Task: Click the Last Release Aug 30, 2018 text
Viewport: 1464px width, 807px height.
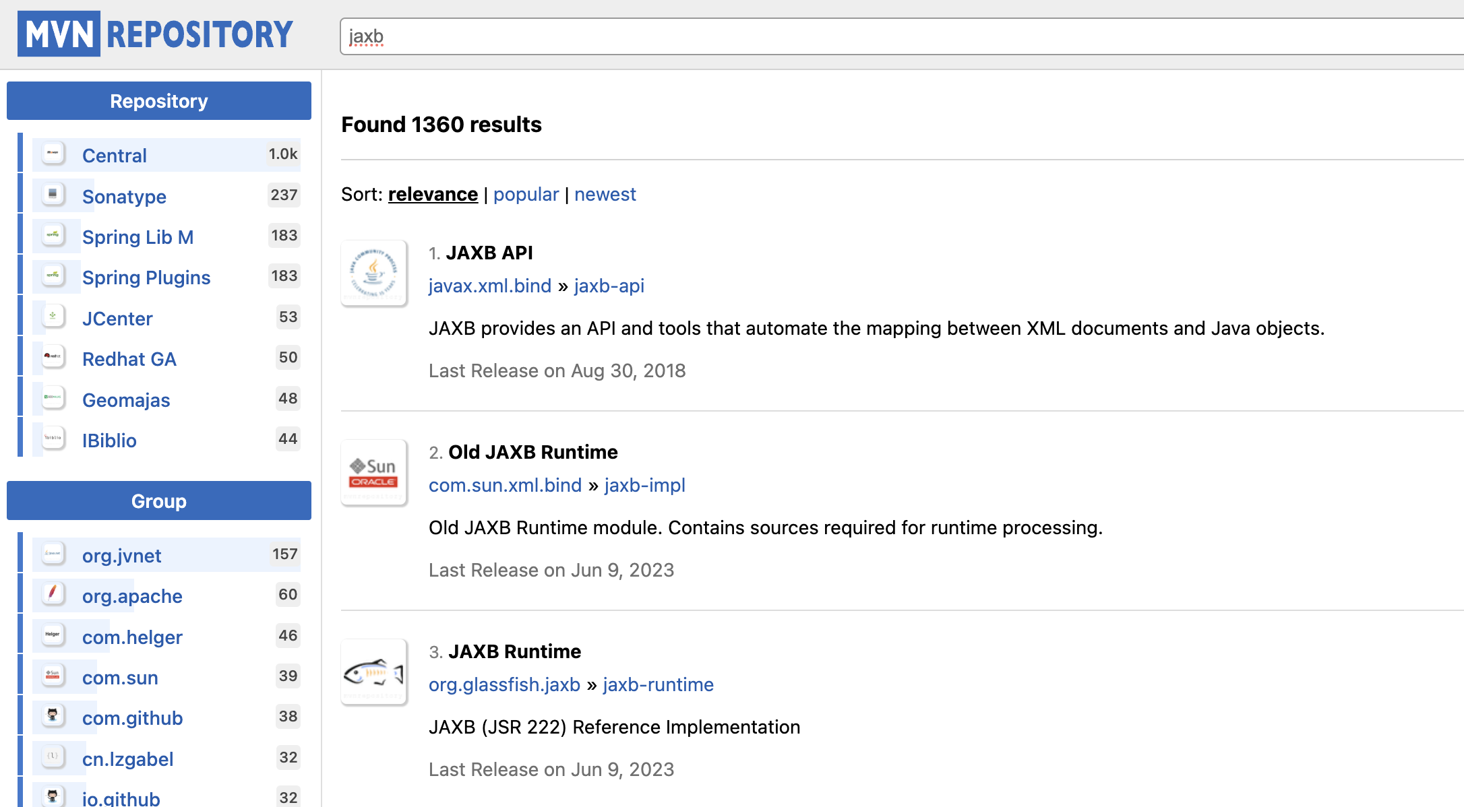Action: pos(557,370)
